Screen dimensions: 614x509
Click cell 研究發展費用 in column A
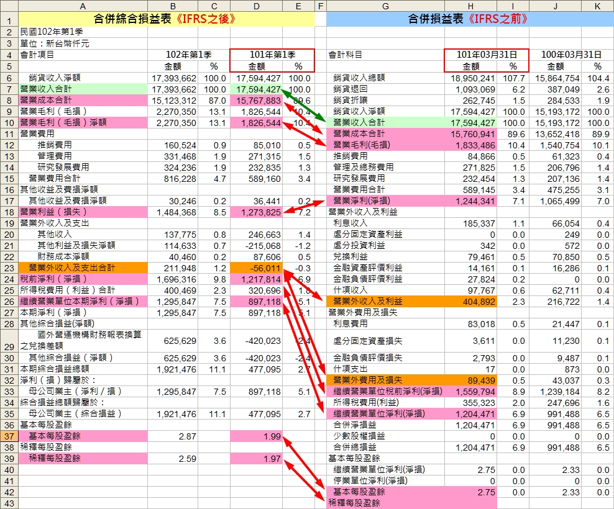click(x=83, y=168)
